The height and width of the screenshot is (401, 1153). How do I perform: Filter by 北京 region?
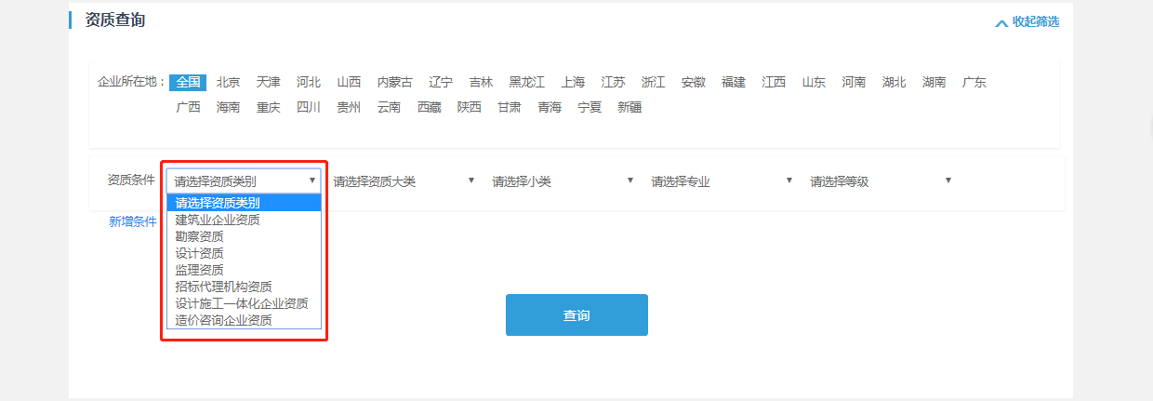[x=228, y=82]
